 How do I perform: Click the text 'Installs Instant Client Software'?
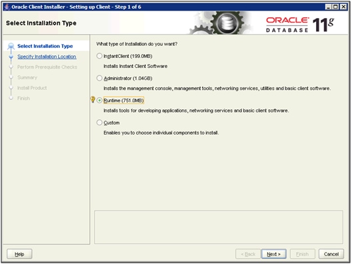coord(135,66)
